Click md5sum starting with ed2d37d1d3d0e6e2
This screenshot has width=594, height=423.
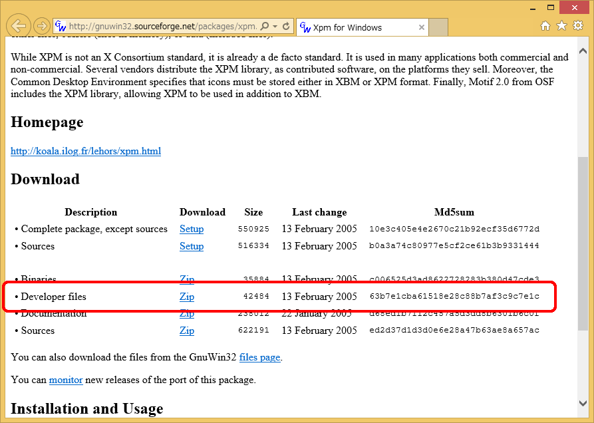[x=454, y=331]
